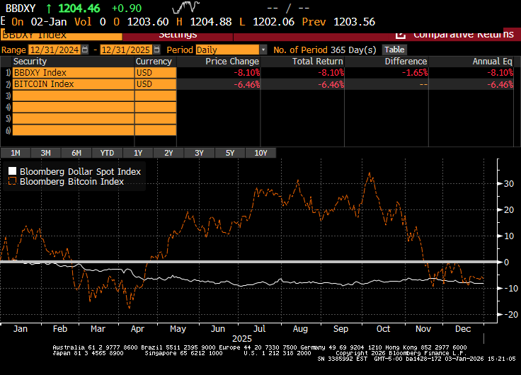Choose the 5Y chart range
This screenshot has width=521, height=375.
[230, 153]
